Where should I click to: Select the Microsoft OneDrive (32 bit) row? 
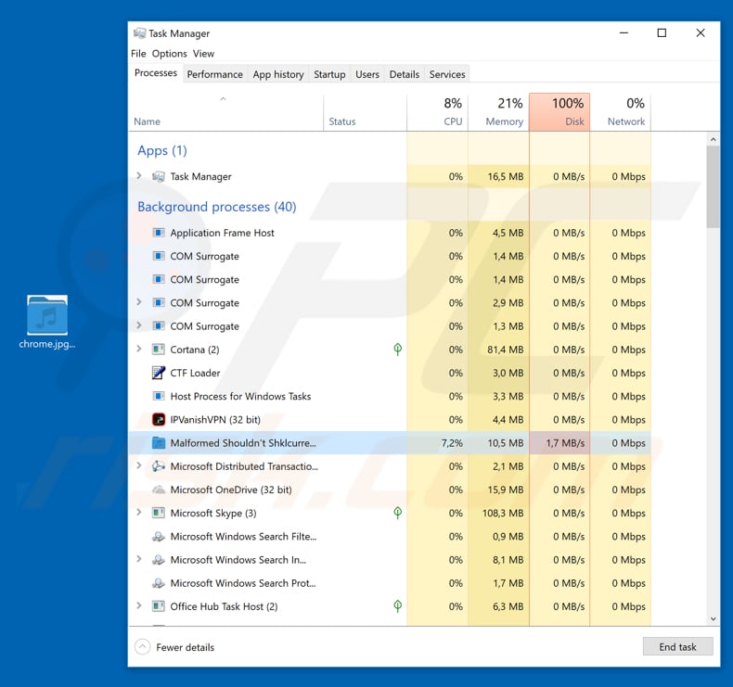[390, 490]
